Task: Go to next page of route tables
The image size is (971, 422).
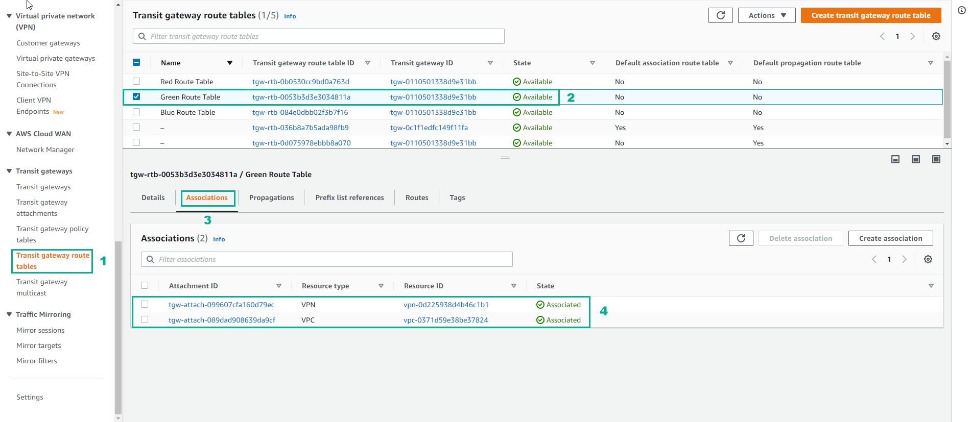Action: pyautogui.click(x=912, y=36)
